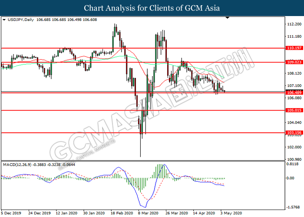Screen dimensions: 304x217
Task: Select the 110.197 horizontal red line
Action: point(143,48)
